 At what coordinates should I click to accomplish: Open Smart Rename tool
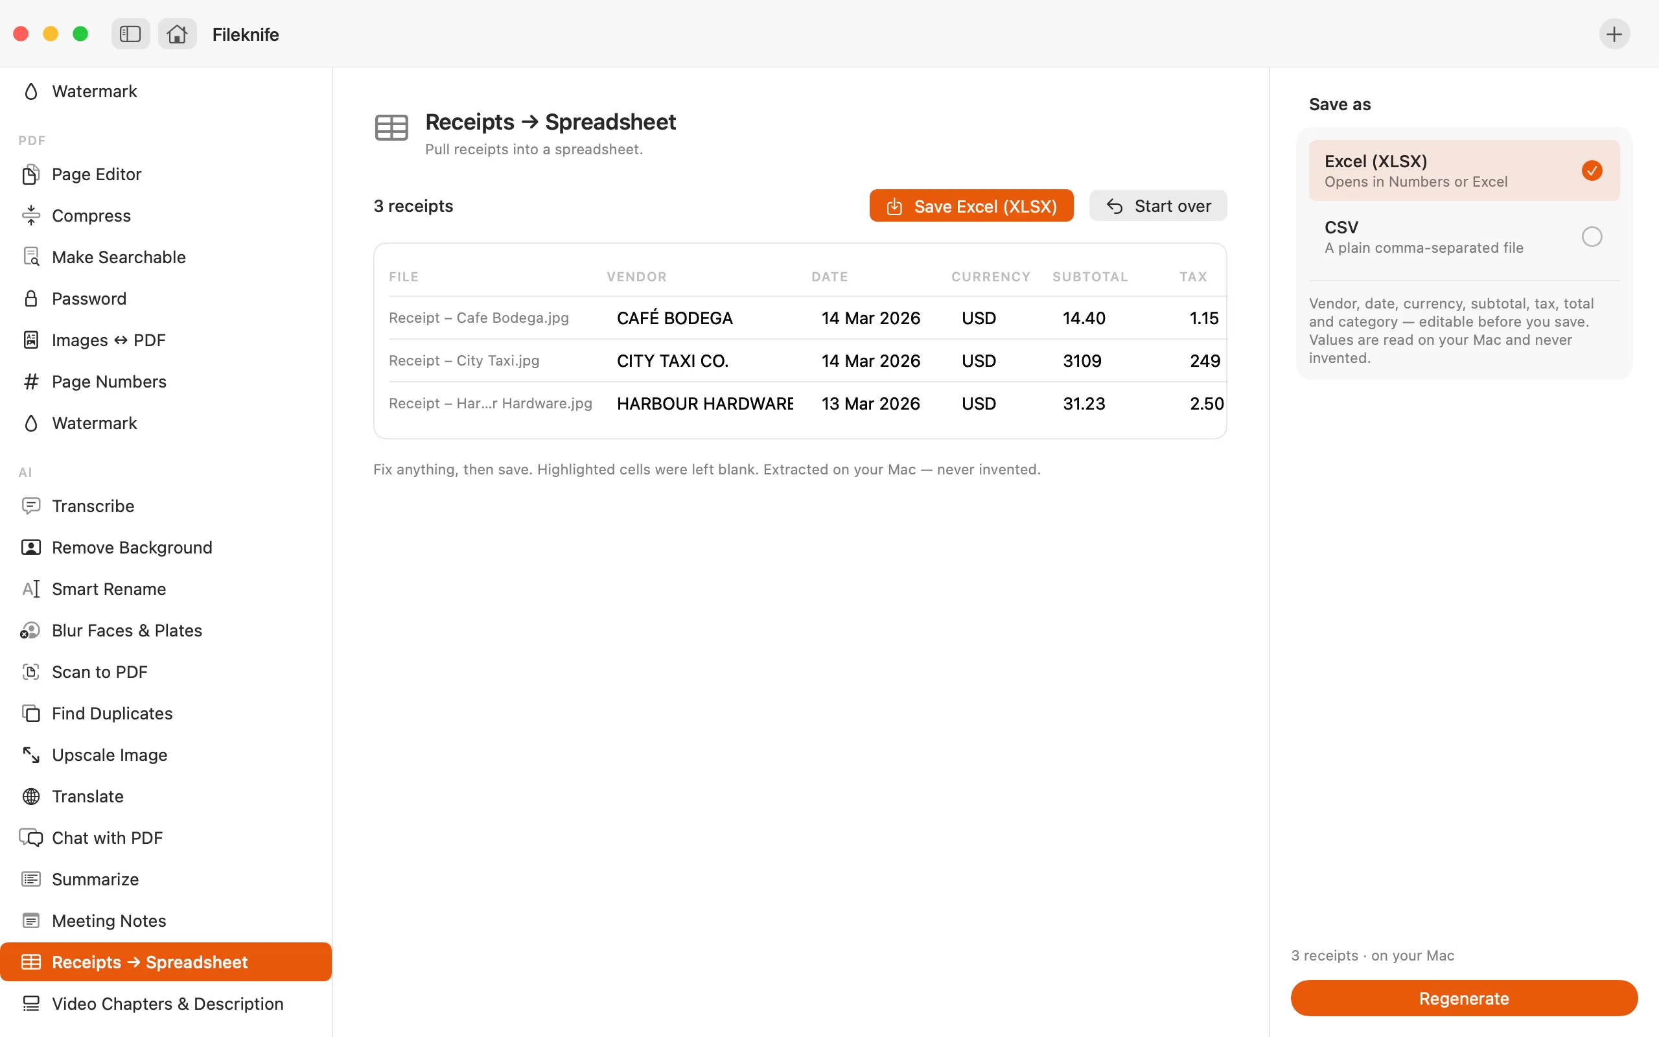166,589
